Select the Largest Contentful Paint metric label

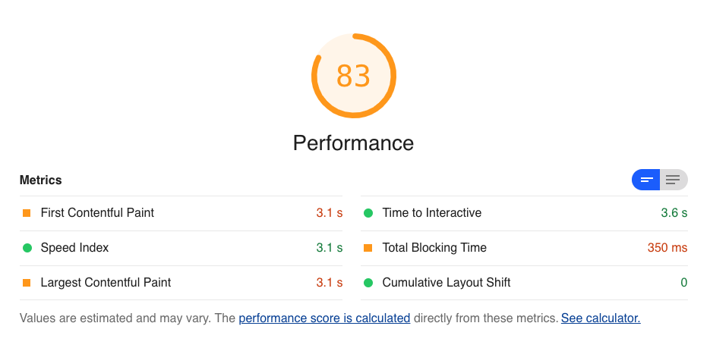pyautogui.click(x=106, y=283)
